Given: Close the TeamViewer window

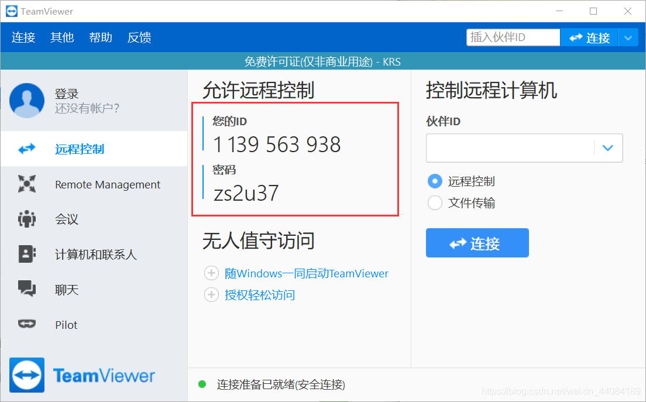Looking at the screenshot, I should (628, 11).
